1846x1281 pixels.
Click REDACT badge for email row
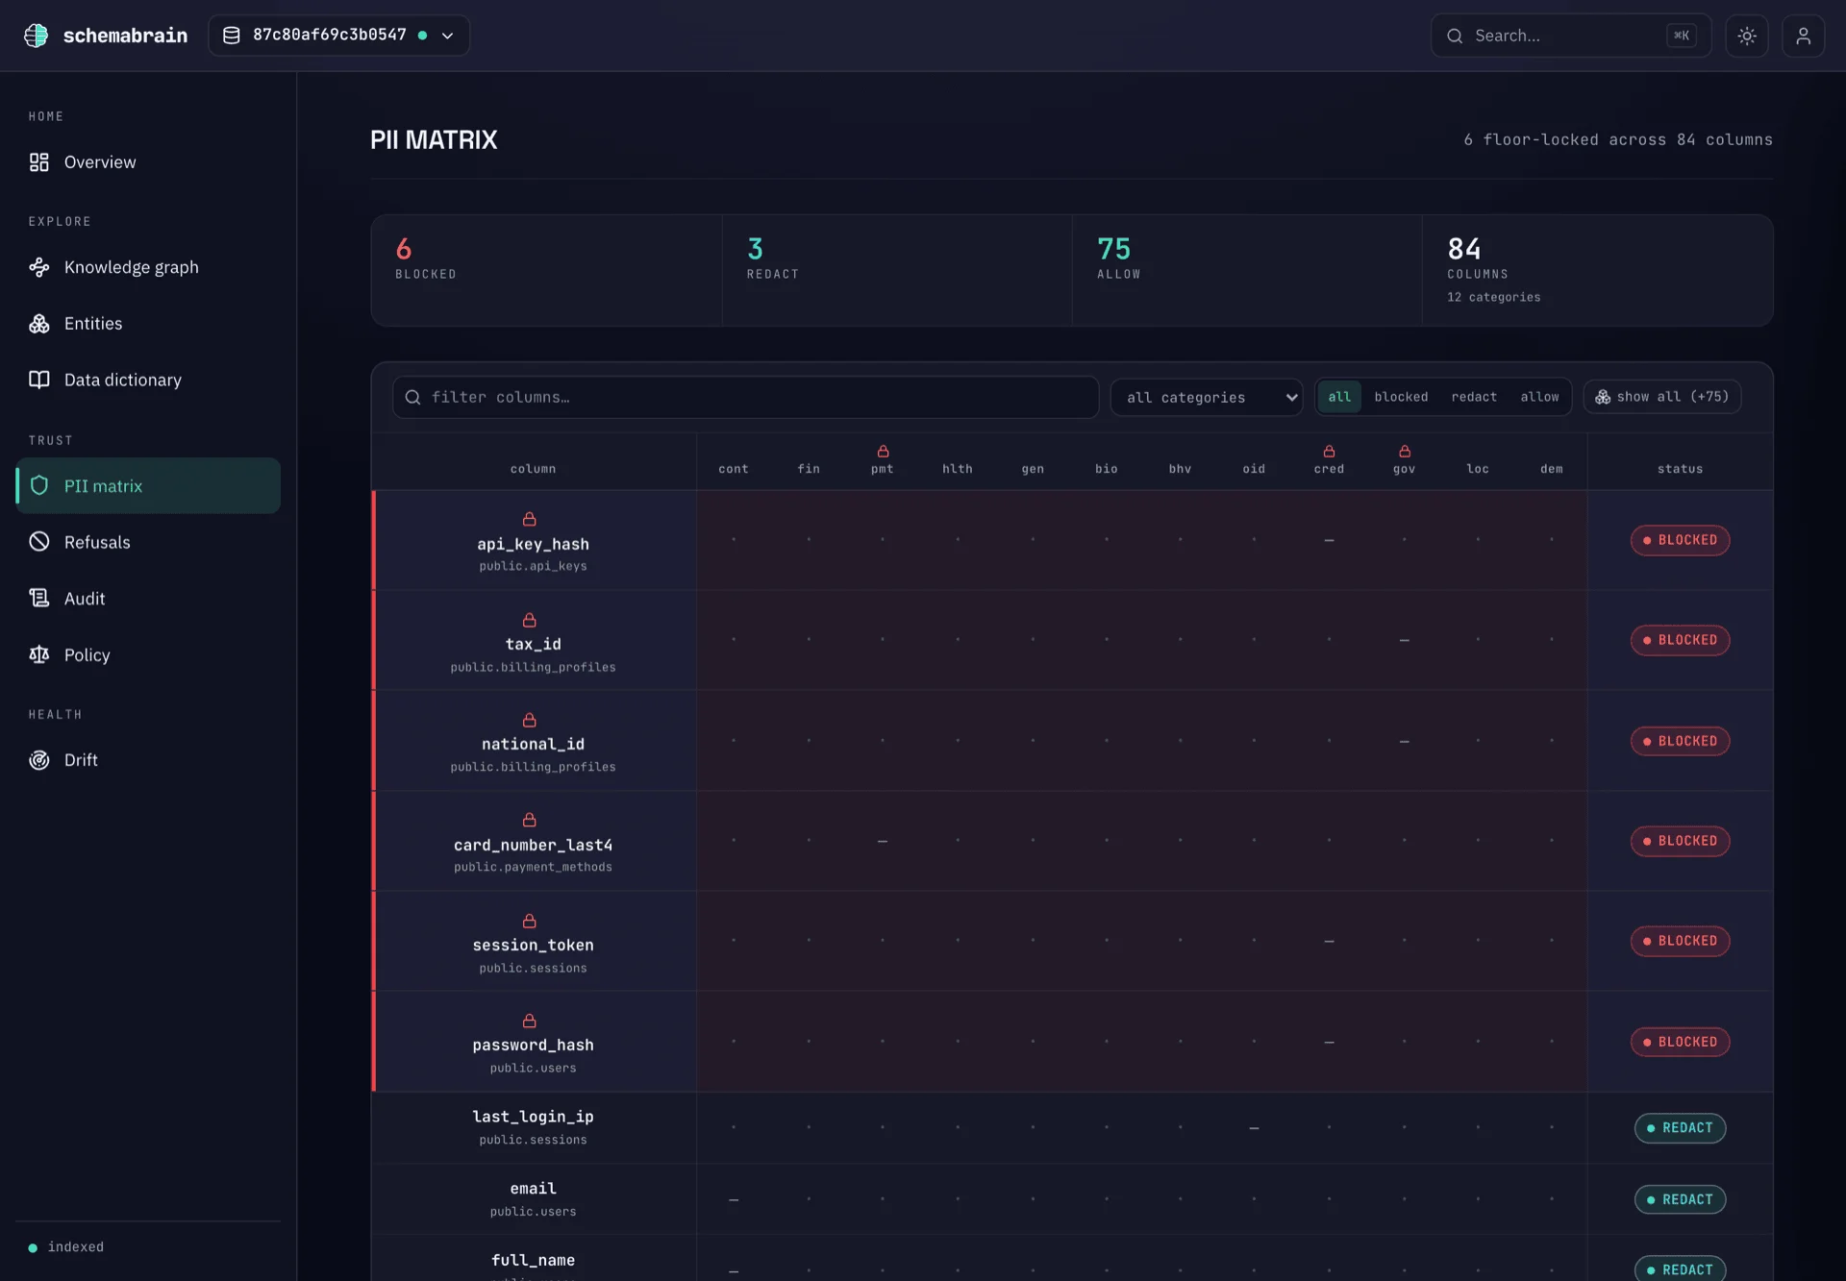click(1680, 1199)
